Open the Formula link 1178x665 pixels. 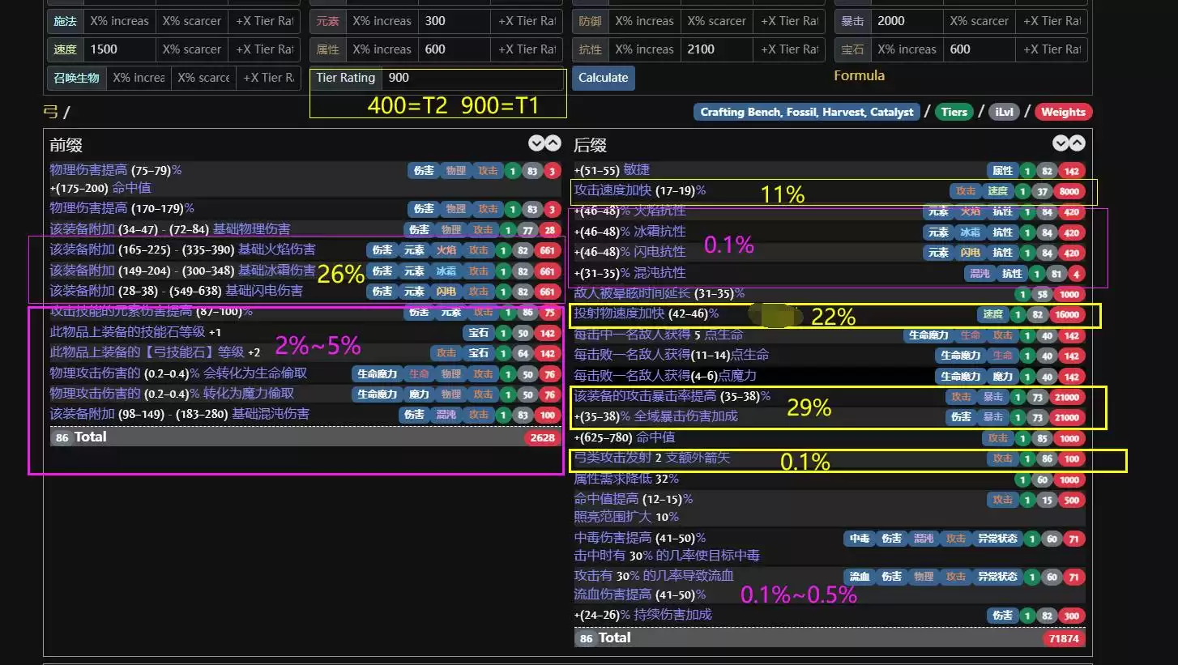tap(859, 76)
